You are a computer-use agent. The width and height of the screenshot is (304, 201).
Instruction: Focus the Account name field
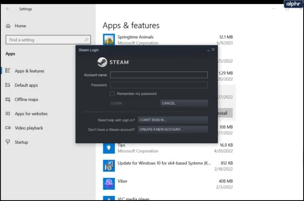[159, 75]
